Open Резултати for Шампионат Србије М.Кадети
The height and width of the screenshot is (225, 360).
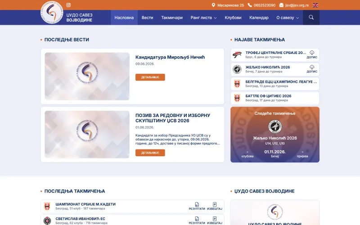197,206
